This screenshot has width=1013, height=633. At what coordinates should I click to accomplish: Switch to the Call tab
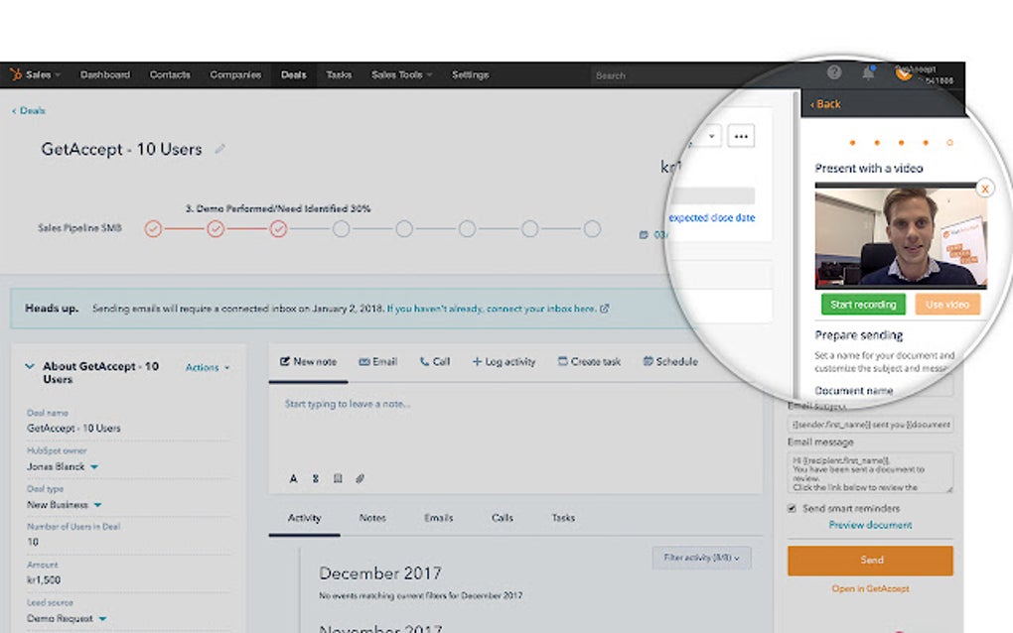coord(435,362)
